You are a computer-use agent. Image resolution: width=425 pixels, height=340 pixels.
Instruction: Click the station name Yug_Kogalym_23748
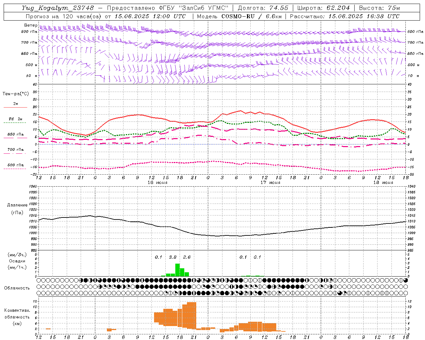click(x=58, y=8)
